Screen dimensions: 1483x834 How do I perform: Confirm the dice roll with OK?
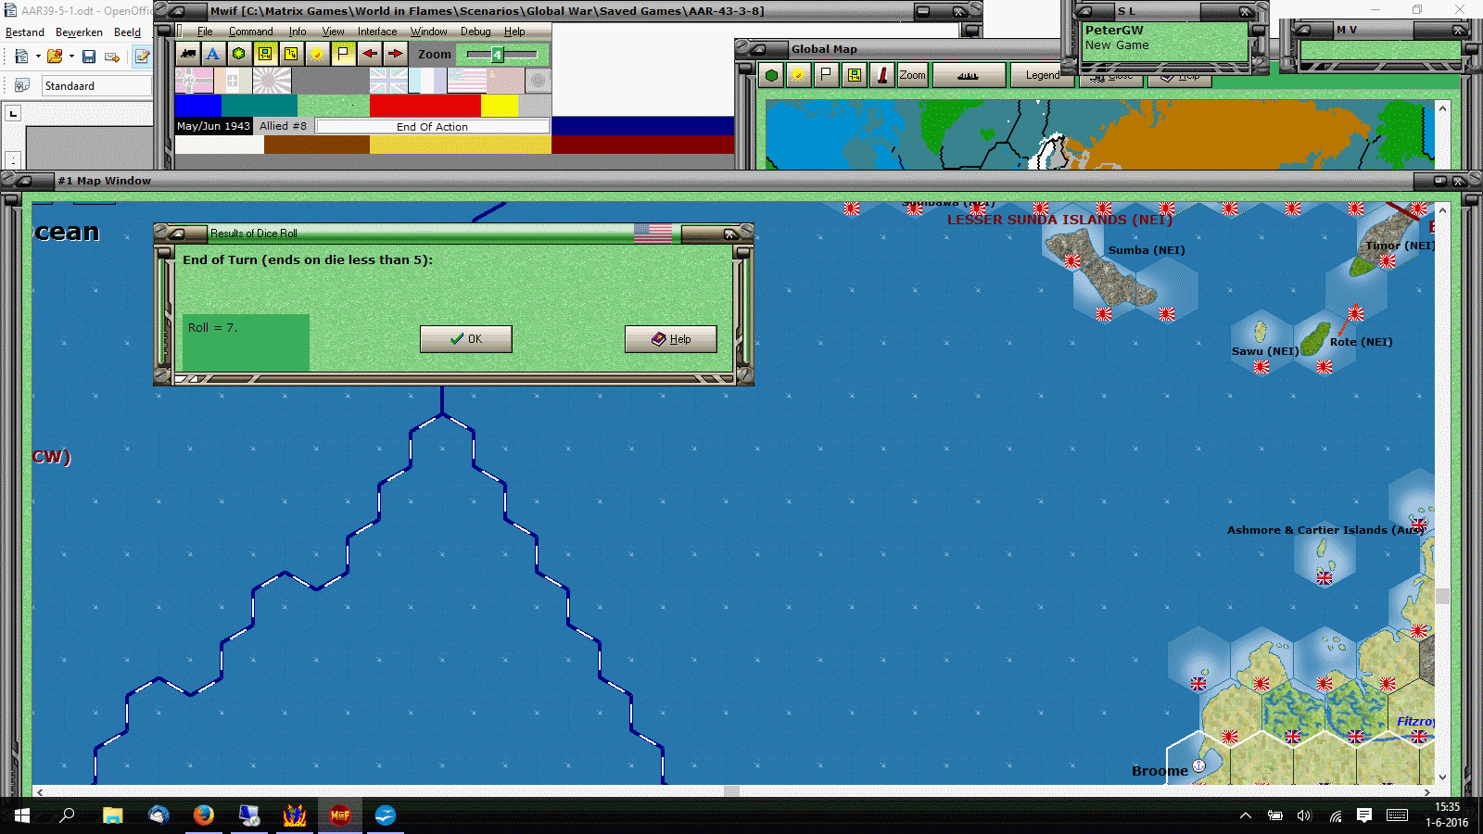pyautogui.click(x=466, y=339)
